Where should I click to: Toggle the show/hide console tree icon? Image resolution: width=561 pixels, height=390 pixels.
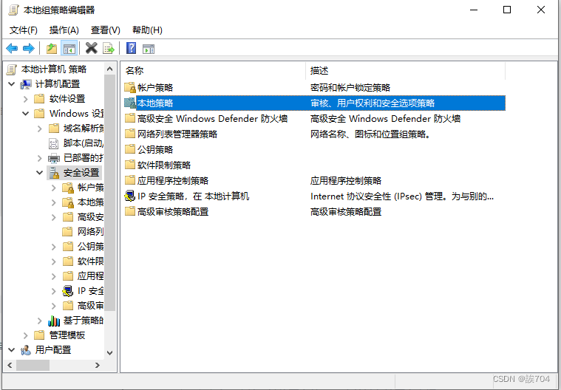pos(69,49)
